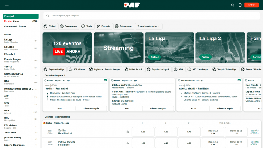263x148 pixels.
Task: Open the gift promotions icon
Action: (240, 5)
